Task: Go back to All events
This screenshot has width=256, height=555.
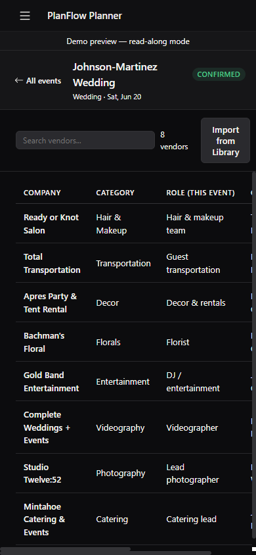Action: pos(38,81)
